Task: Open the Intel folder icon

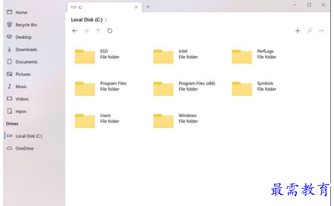Action: click(163, 57)
